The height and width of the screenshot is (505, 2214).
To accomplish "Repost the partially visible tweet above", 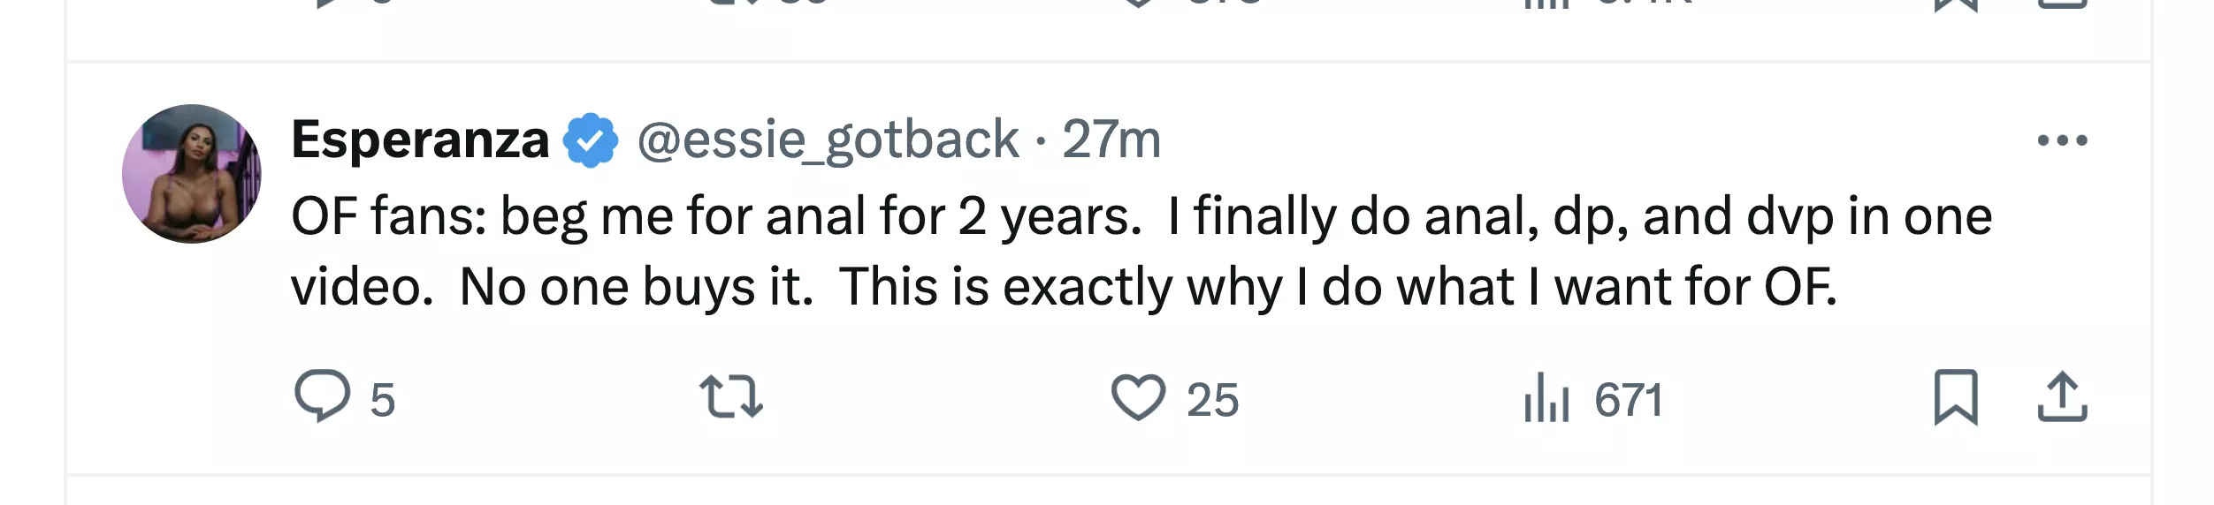I will tap(730, 3).
